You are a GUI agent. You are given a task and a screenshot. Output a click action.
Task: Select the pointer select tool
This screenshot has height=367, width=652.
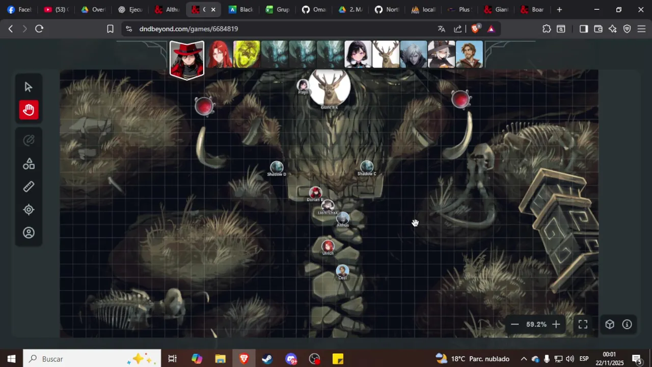click(x=29, y=87)
